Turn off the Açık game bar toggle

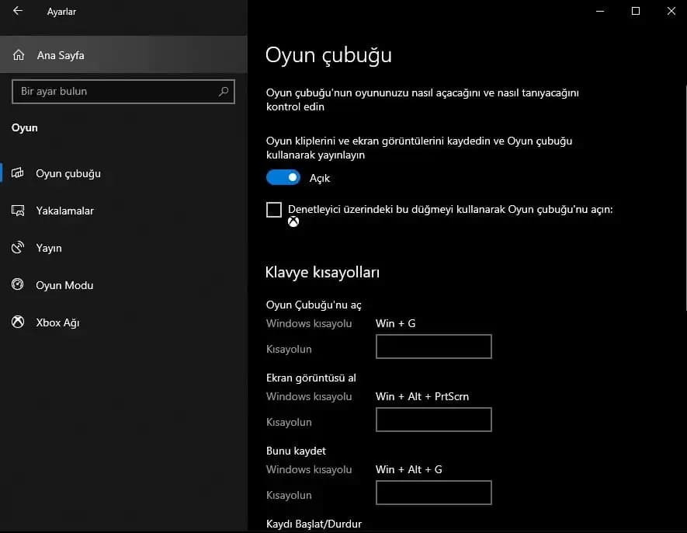click(x=283, y=178)
